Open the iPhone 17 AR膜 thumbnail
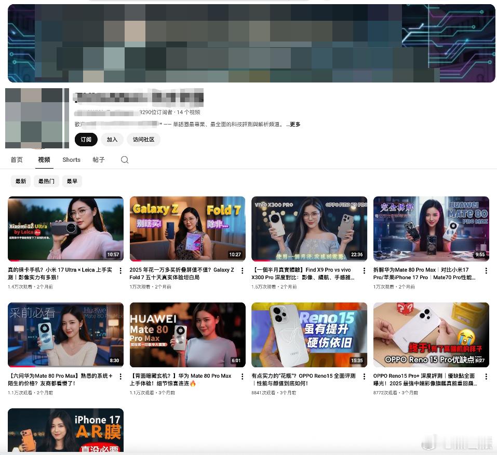 click(65, 430)
